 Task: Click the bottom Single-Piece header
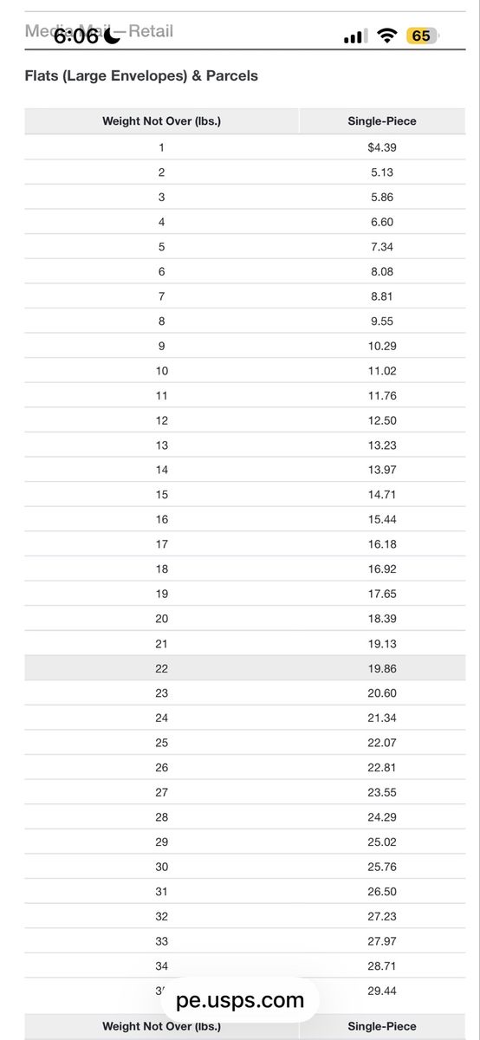click(382, 1026)
